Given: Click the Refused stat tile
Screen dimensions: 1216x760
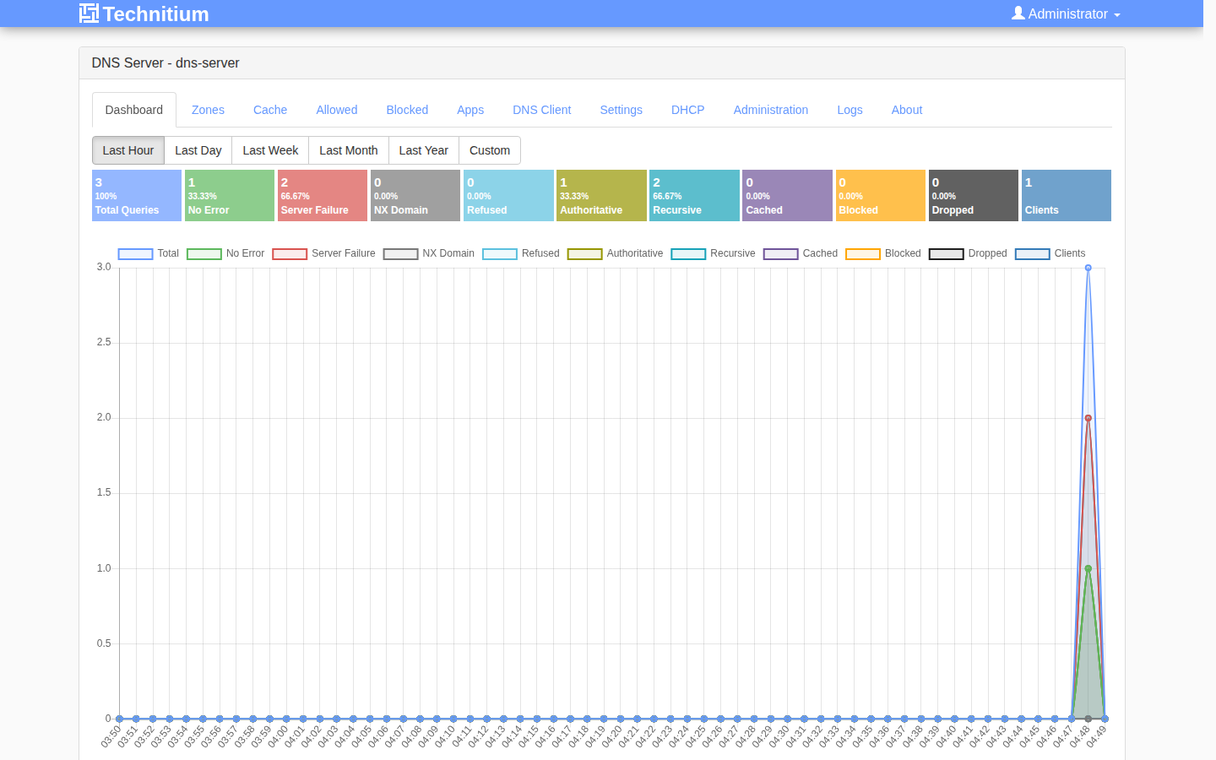Looking at the screenshot, I should tap(508, 196).
